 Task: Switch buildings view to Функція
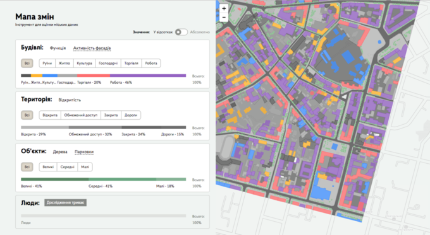coord(58,48)
